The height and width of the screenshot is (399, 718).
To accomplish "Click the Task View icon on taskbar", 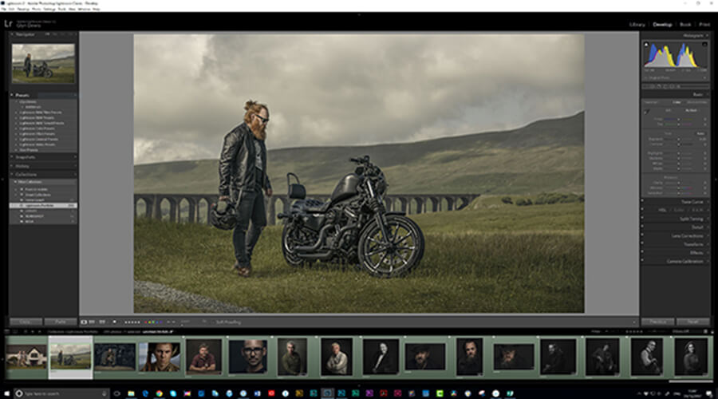I will [x=117, y=393].
